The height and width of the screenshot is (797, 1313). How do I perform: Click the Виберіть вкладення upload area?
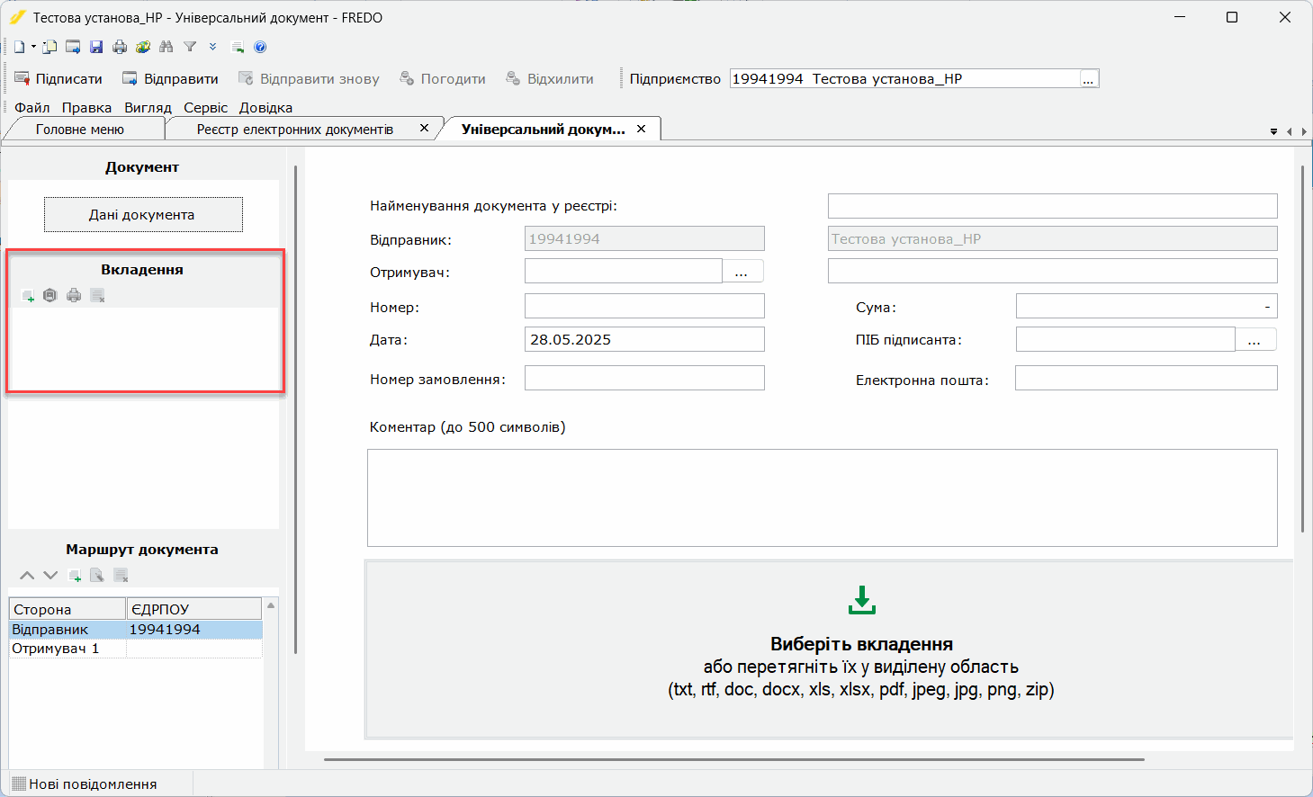829,649
